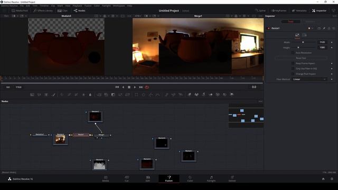The height and width of the screenshot is (190, 338).
Task: Edit the Height value 1080 field
Action: point(322,47)
